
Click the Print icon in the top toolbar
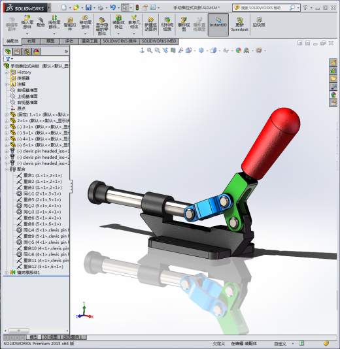click(x=101, y=8)
